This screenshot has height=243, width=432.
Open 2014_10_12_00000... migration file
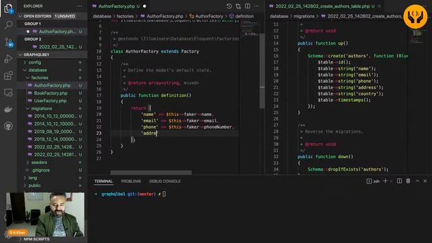click(x=53, y=116)
